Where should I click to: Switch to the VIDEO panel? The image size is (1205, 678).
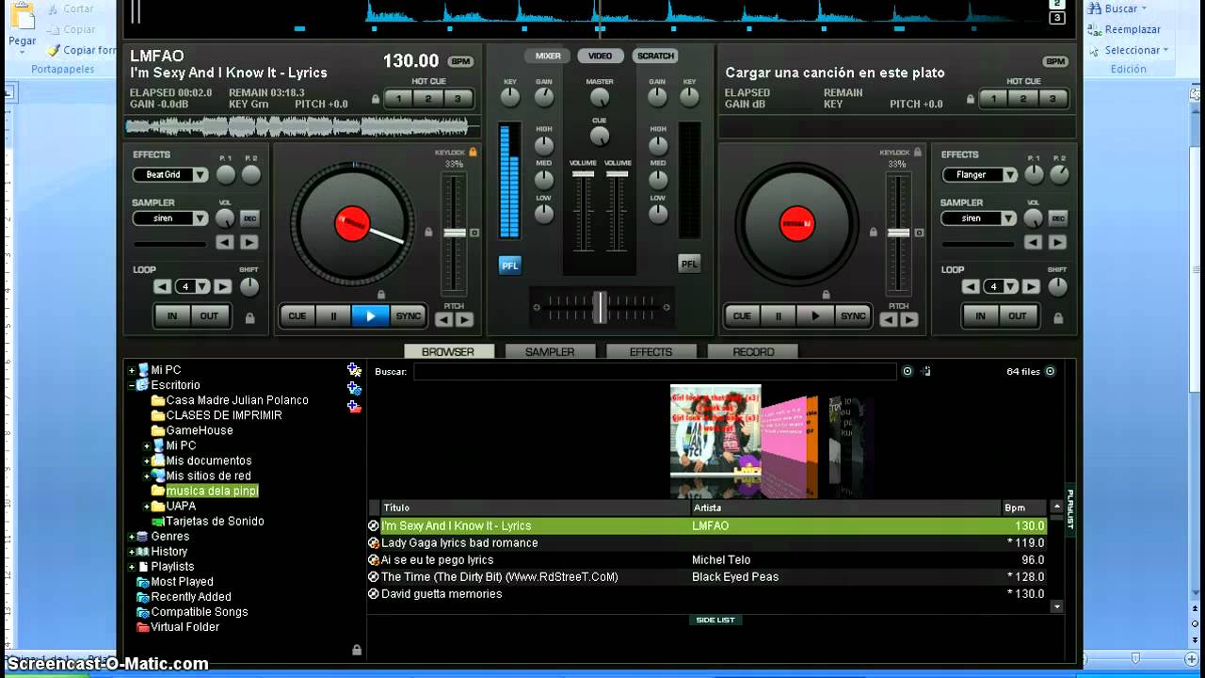pyautogui.click(x=600, y=56)
